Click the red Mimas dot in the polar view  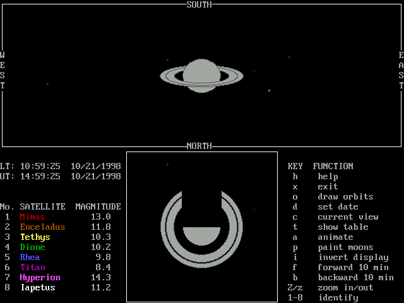coord(254,209)
